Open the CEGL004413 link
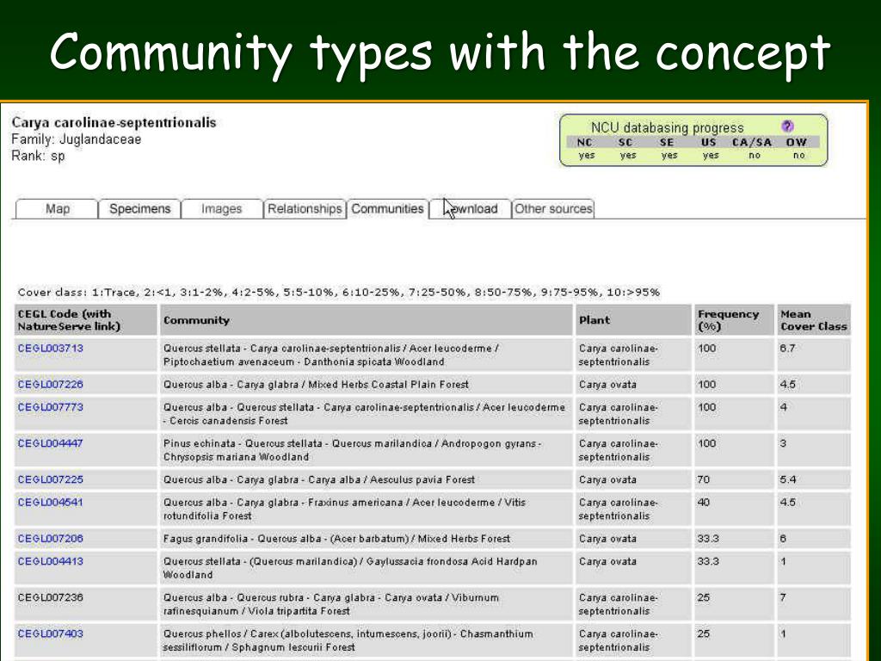This screenshot has width=881, height=661. tap(51, 561)
